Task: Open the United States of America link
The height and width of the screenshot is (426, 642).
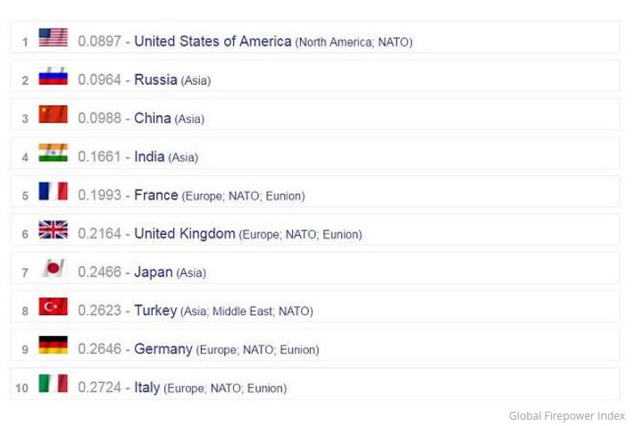Action: 213,41
